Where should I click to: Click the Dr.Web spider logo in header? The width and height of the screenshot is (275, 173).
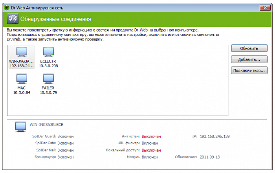click(13, 18)
